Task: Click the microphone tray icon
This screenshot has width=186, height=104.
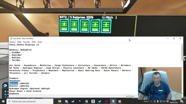Action: click(158, 101)
